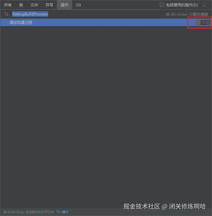Click the gray knob of the 关闭 switch

(198, 22)
